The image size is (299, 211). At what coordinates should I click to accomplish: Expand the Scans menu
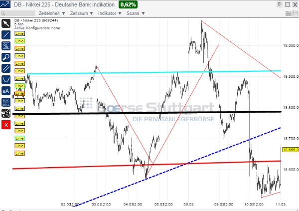136,13
